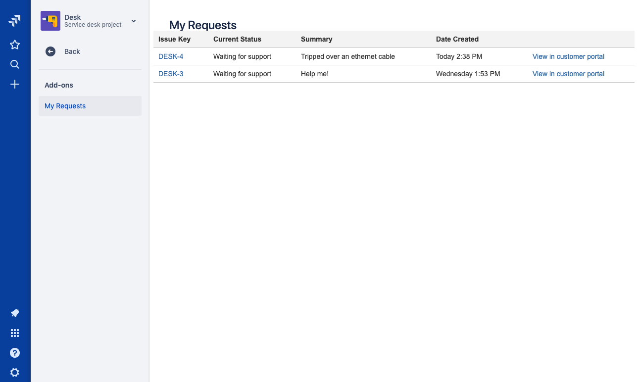Select the Desk project avatar
Screen dimensions: 637x382
(x=50, y=21)
